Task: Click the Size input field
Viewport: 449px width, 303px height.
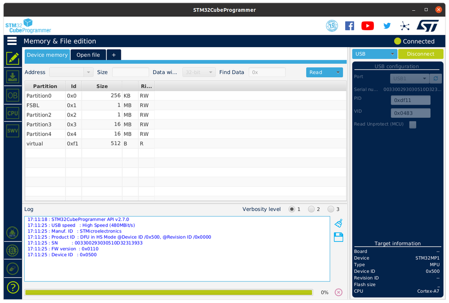Action: [131, 72]
